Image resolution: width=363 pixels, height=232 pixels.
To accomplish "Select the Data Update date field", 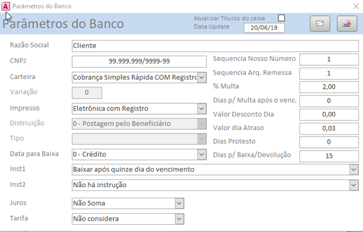I will (x=264, y=28).
